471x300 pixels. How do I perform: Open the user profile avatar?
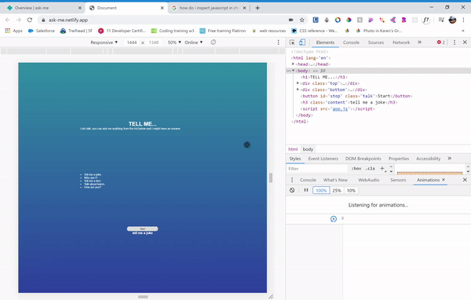(x=452, y=20)
